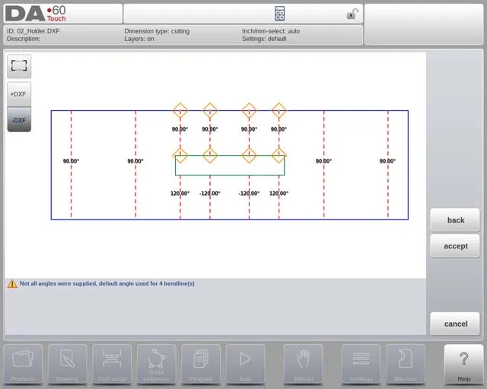Click the fit-to-screen zoom icon
The image size is (487, 389).
point(19,66)
